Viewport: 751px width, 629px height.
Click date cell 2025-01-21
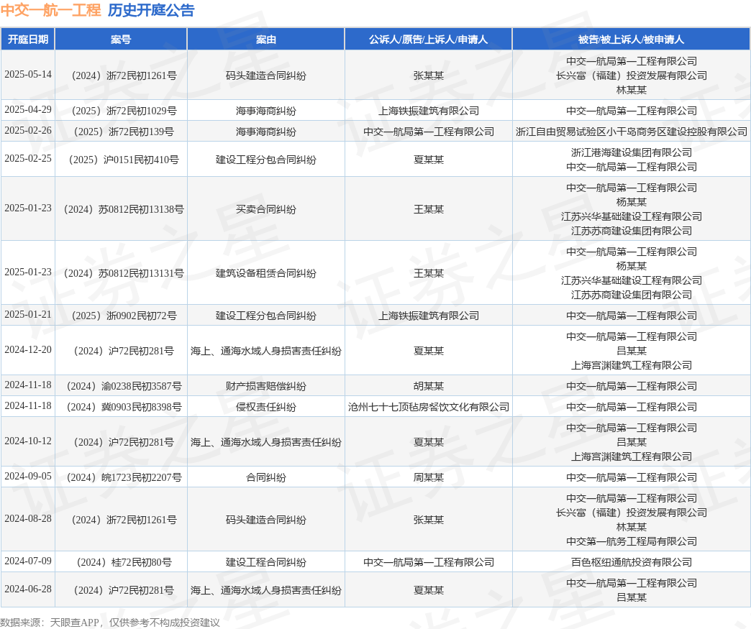point(28,314)
